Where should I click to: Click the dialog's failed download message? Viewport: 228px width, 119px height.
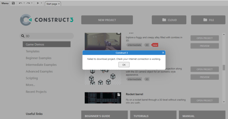[124, 59]
